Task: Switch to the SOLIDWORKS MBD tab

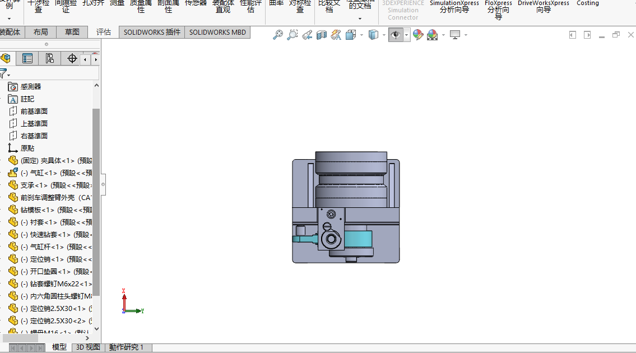Action: (x=217, y=32)
